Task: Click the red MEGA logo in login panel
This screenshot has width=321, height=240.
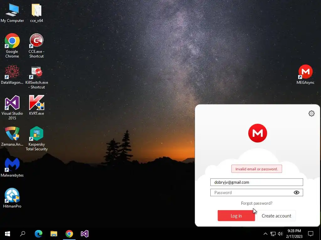Action: tap(258, 133)
